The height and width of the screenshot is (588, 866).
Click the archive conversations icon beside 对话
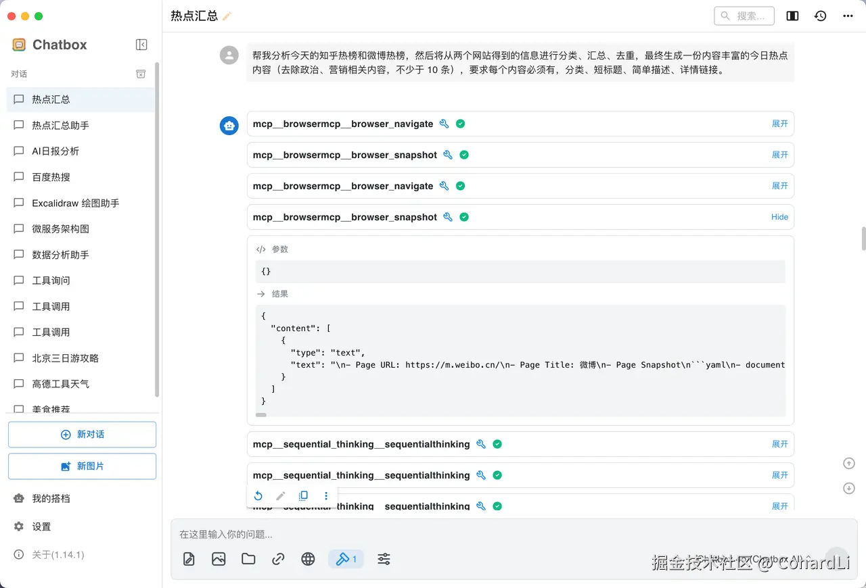pyautogui.click(x=141, y=74)
